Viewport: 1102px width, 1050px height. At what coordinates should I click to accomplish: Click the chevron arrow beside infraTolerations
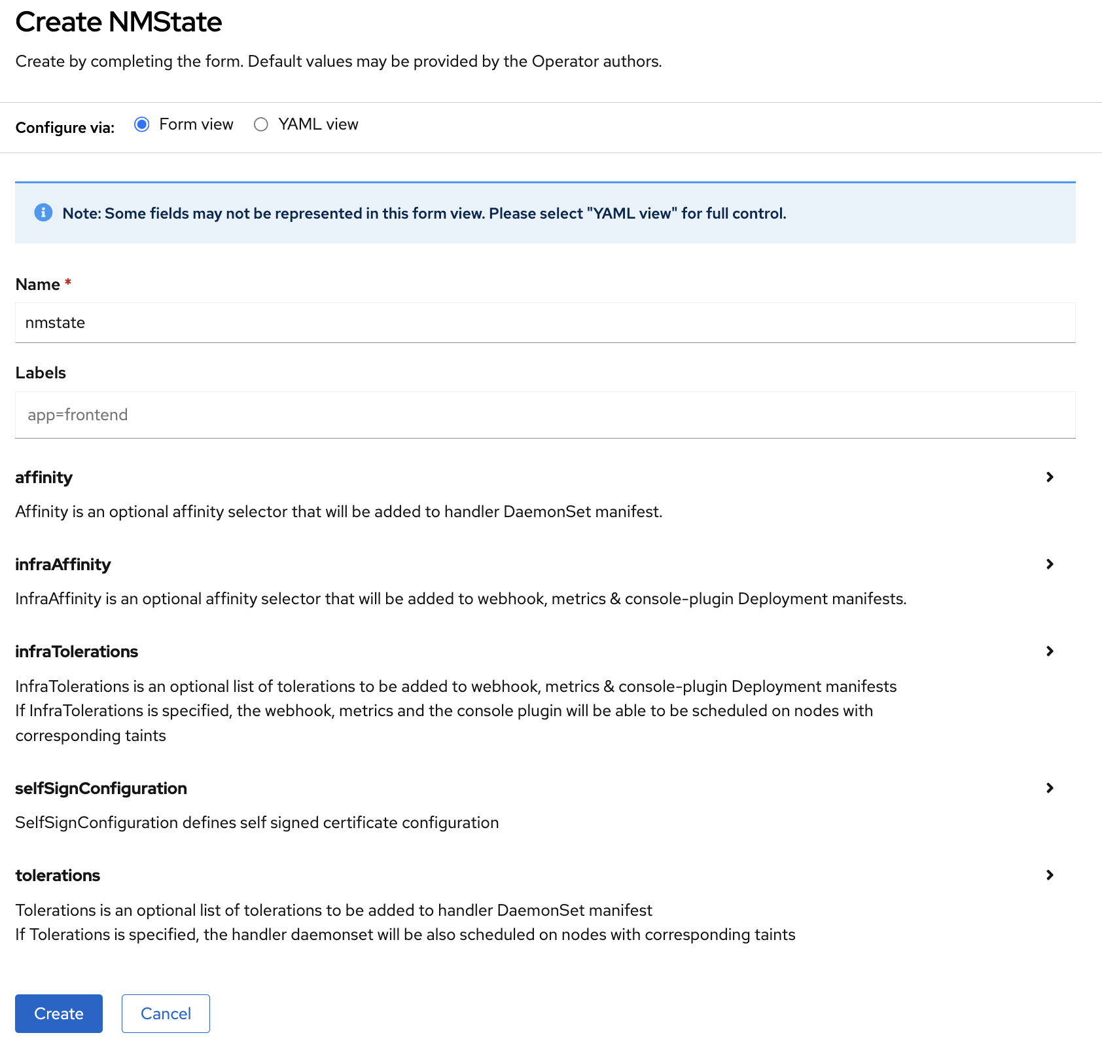click(x=1050, y=651)
